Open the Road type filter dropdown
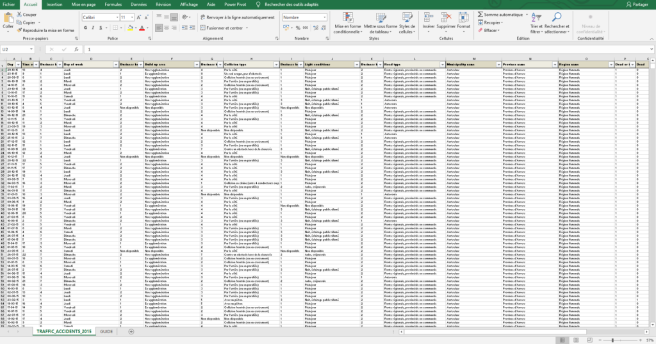The width and height of the screenshot is (656, 344). [x=442, y=65]
